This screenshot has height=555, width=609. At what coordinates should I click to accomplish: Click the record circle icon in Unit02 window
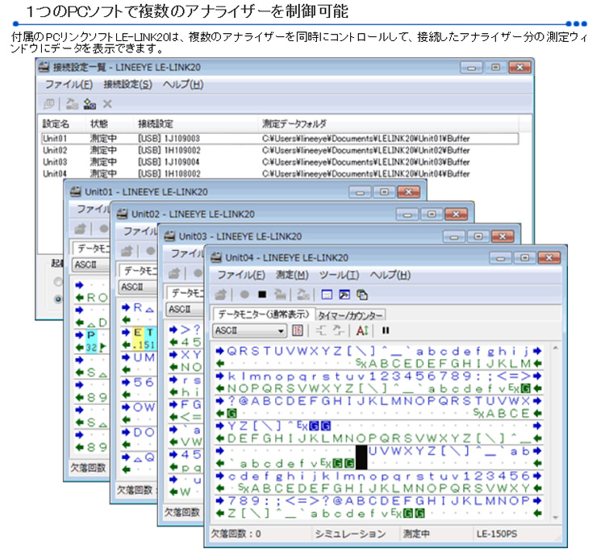[150, 252]
